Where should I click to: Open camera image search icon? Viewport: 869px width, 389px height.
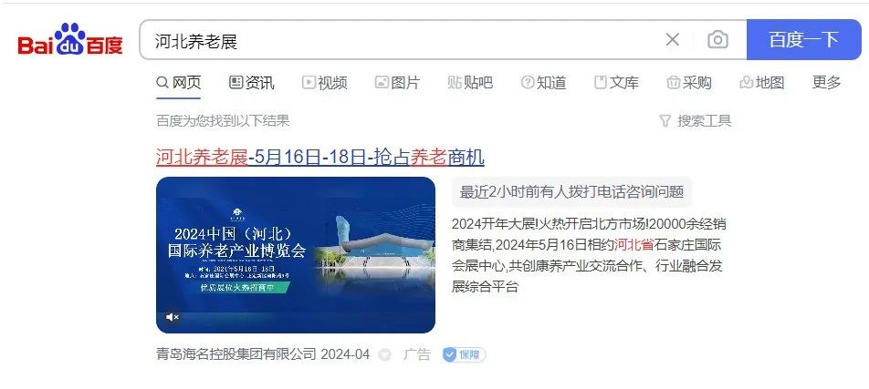pos(717,40)
